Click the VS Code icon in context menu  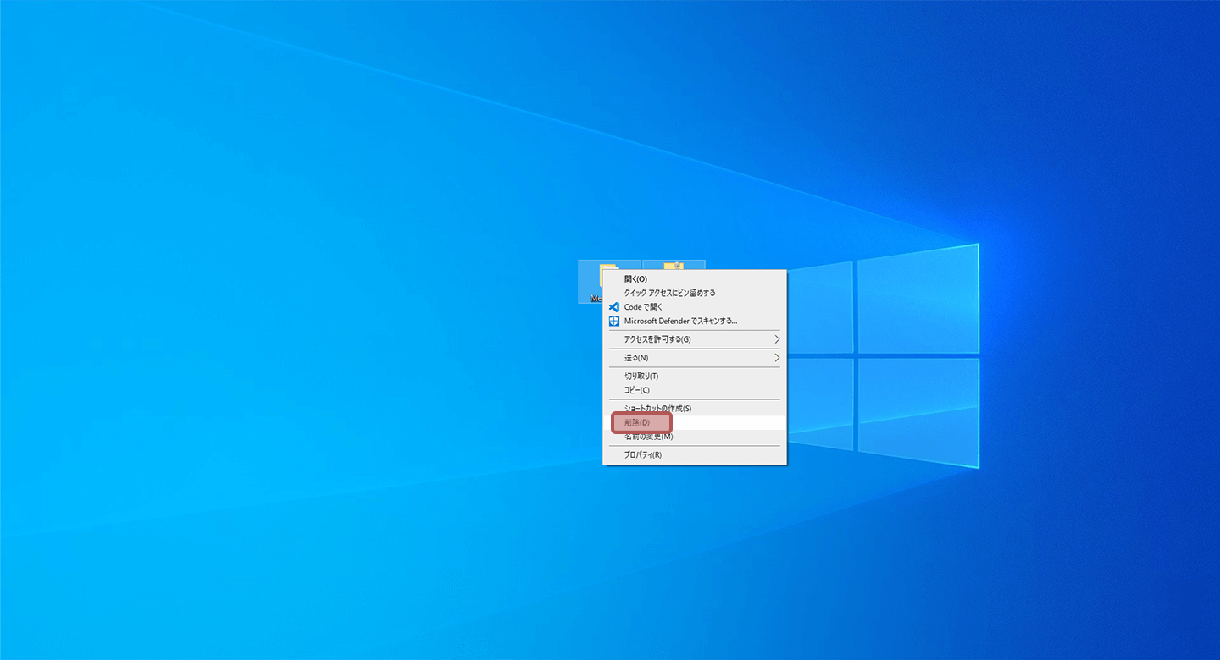tap(614, 307)
